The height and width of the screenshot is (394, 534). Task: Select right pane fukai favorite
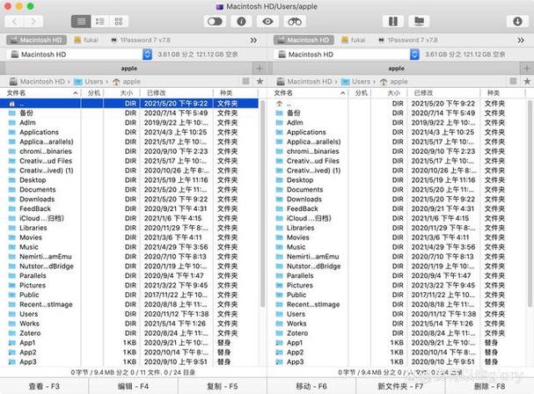coord(354,40)
